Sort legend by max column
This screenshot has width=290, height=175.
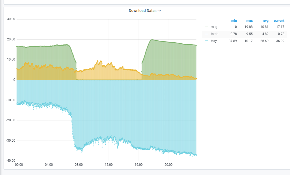(x=249, y=21)
